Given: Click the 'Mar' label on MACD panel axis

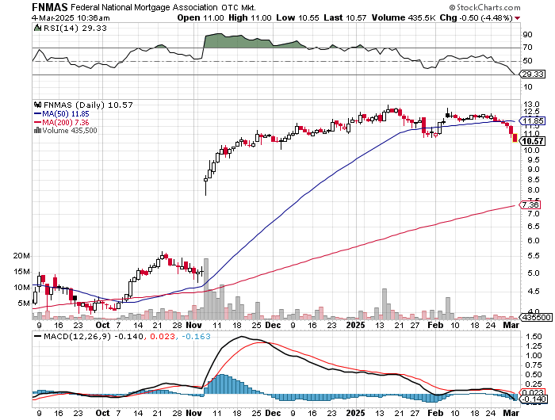Looking at the screenshot, I should coord(511,413).
